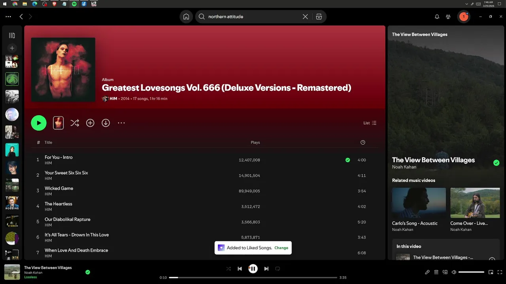This screenshot has height=284, width=506.
Task: Create a playlist with the plus icon in sidebar
Action: 12,48
